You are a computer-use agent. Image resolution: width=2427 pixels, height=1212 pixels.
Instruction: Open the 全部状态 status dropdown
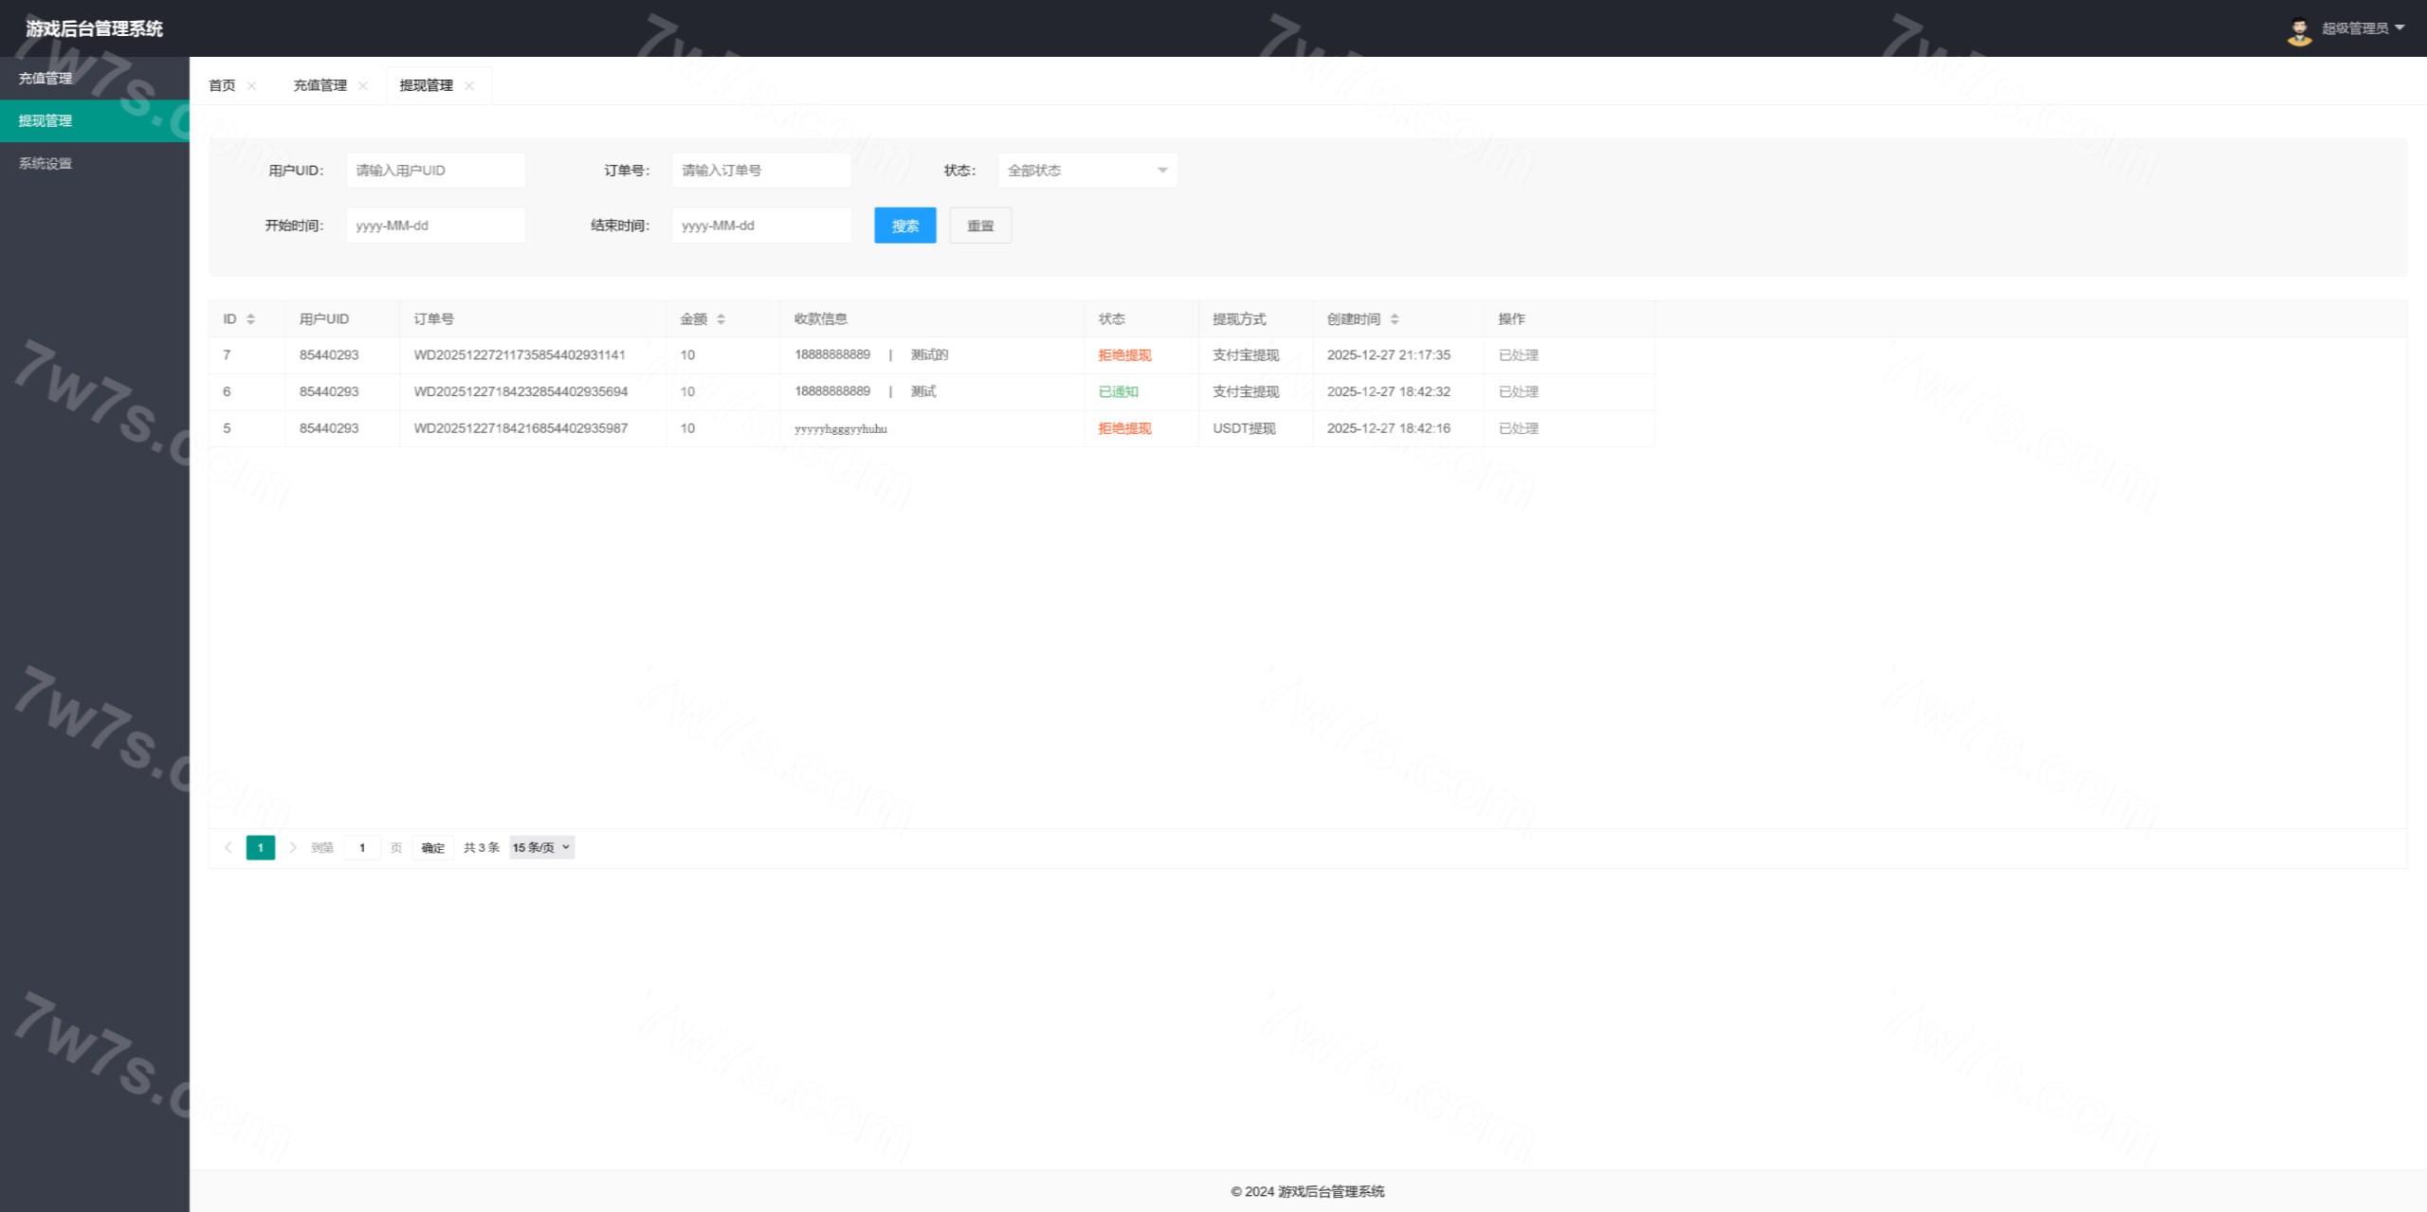point(1086,171)
